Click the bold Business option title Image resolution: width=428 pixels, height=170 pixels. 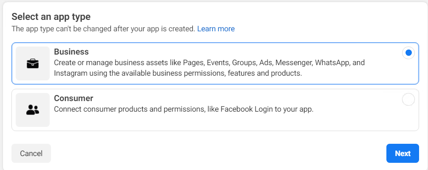click(x=71, y=52)
